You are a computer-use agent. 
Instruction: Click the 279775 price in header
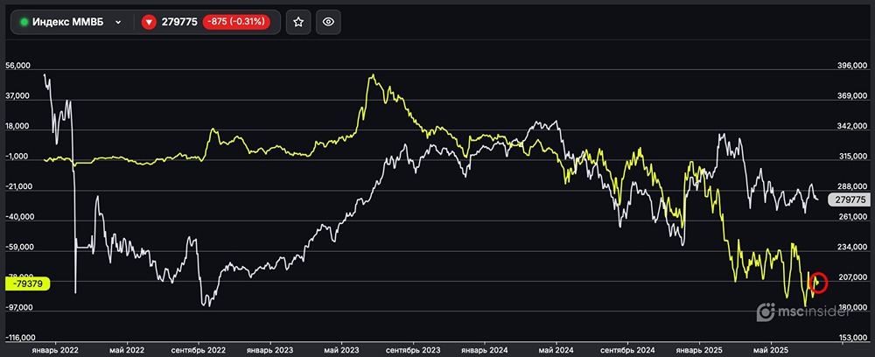point(179,23)
